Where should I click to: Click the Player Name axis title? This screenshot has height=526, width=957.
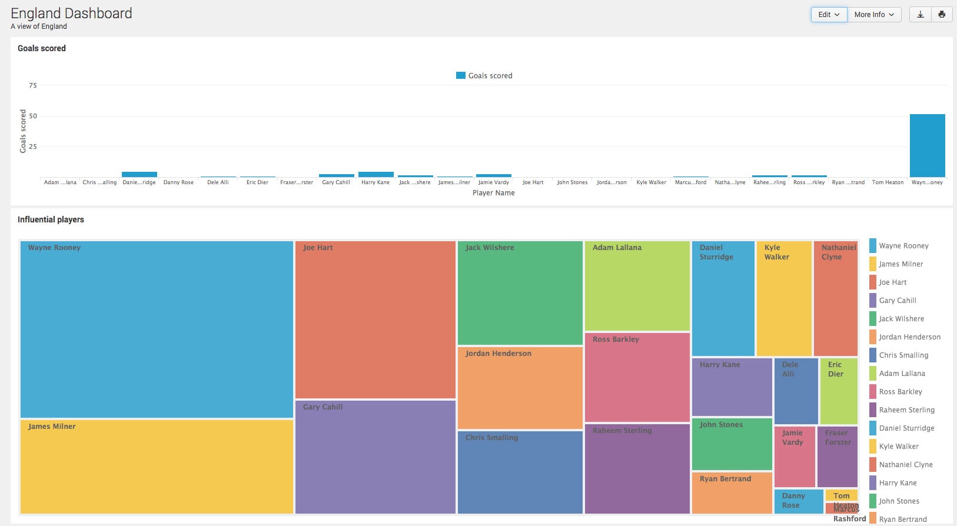point(494,193)
